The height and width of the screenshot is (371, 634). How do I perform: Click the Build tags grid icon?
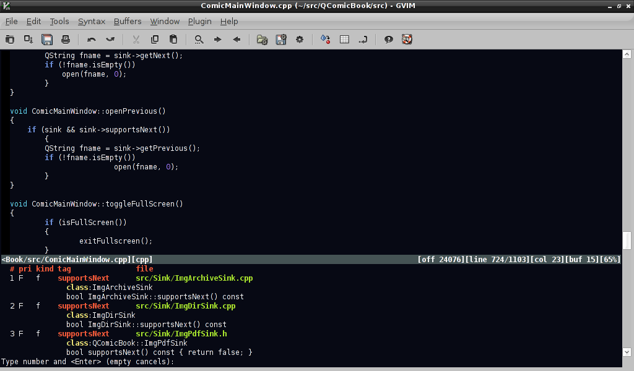[344, 39]
